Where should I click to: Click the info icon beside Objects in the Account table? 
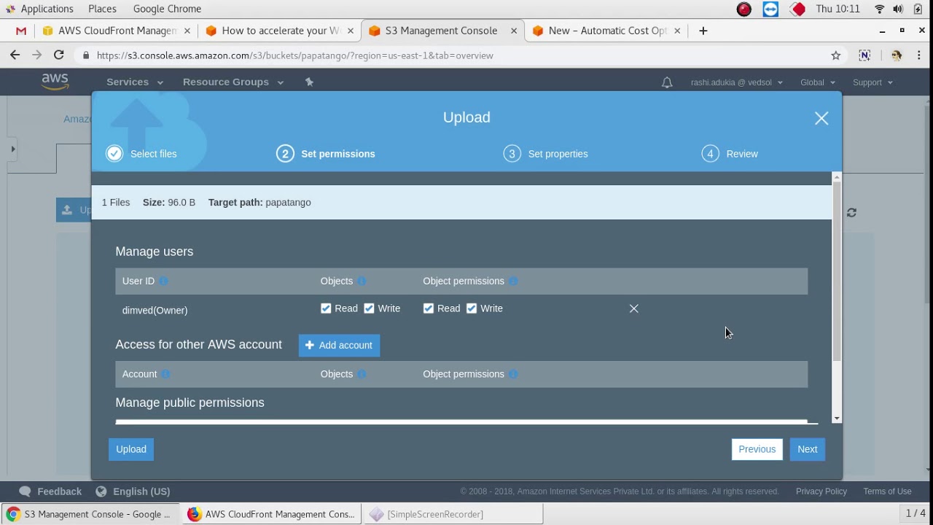362,374
